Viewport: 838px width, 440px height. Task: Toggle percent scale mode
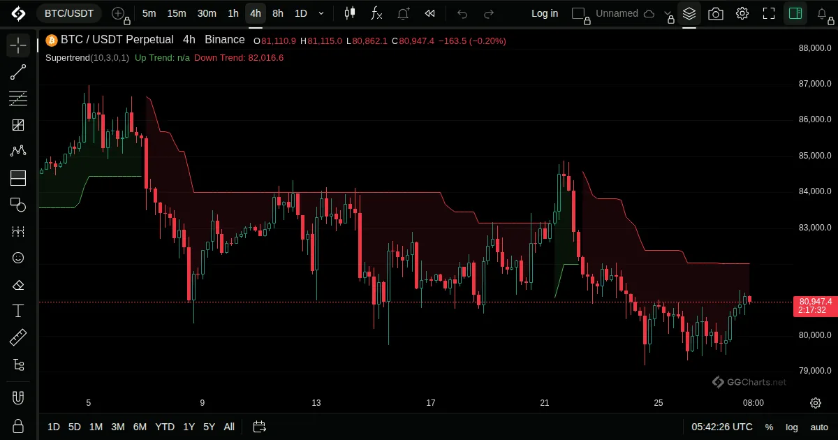(769, 427)
